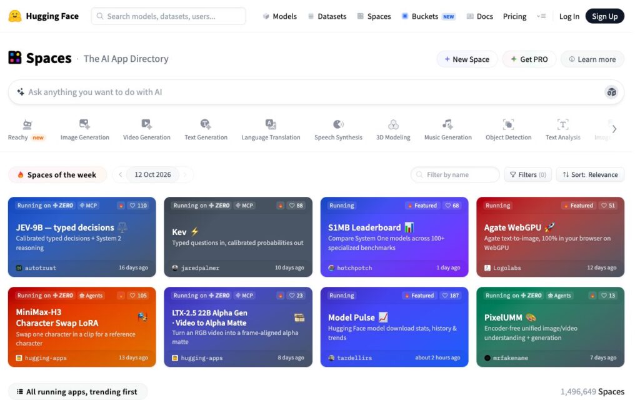Click the Learn more button
The width and height of the screenshot is (640, 400).
pyautogui.click(x=592, y=59)
